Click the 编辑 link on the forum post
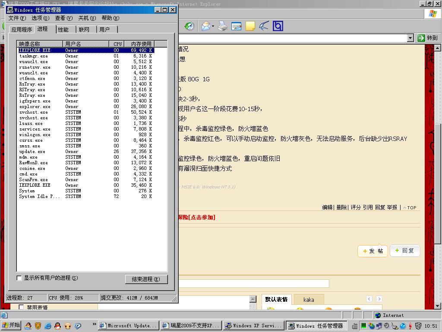442x332 pixels. (327, 207)
